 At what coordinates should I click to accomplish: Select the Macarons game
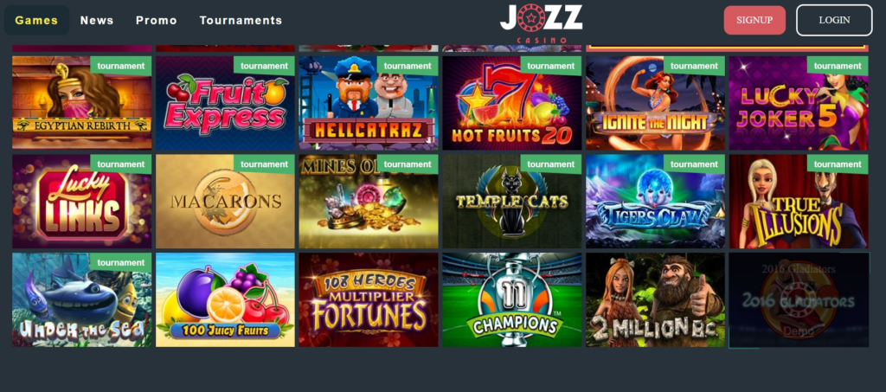(226, 202)
